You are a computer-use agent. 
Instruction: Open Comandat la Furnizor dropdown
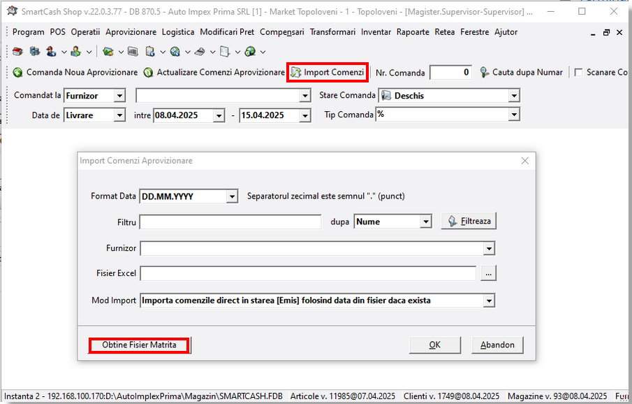click(x=119, y=96)
